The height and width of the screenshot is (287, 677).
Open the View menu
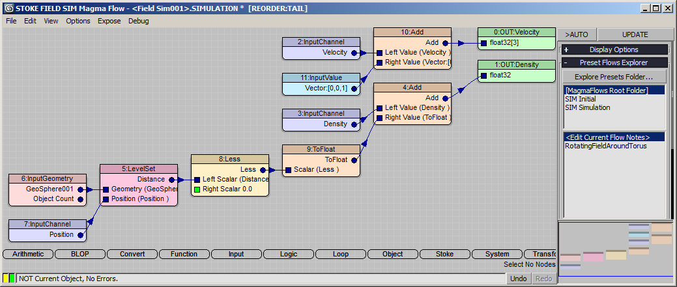(51, 21)
